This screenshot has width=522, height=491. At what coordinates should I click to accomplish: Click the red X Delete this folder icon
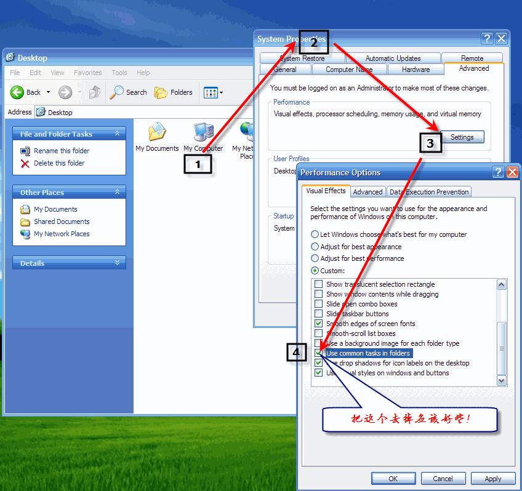[x=25, y=163]
